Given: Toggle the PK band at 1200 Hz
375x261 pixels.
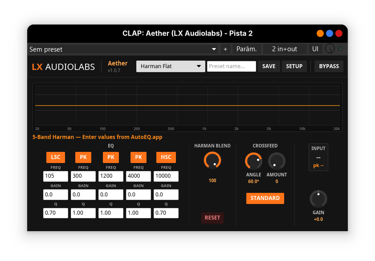Looking at the screenshot, I should pos(111,157).
